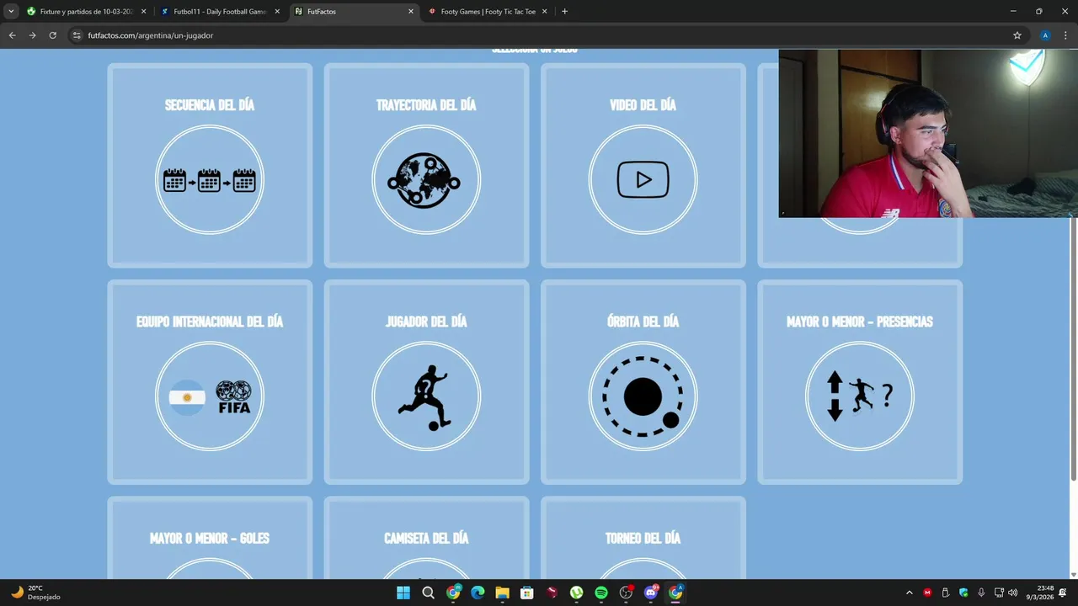This screenshot has width=1078, height=606.
Task: Open a new browser tab
Action: [x=564, y=12]
